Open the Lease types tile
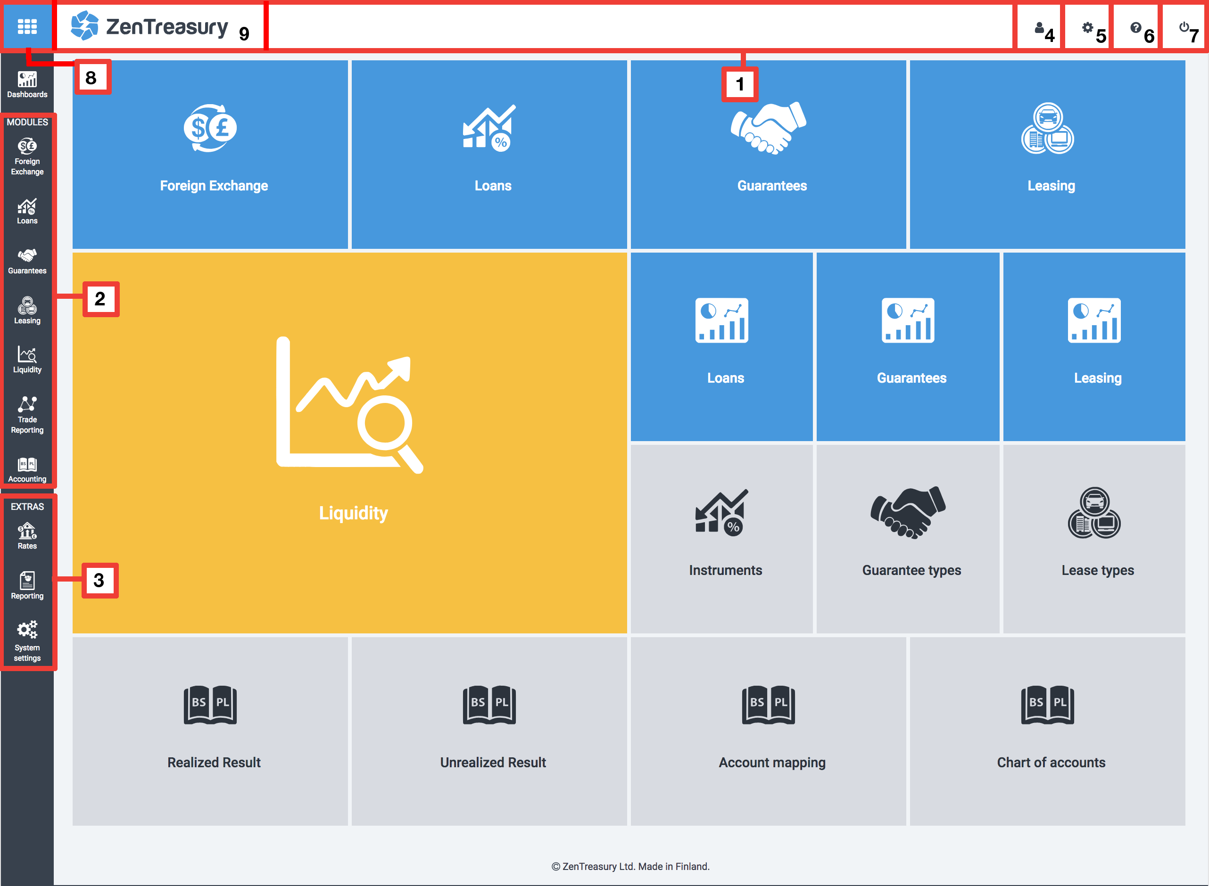1209x886 pixels. point(1094,539)
